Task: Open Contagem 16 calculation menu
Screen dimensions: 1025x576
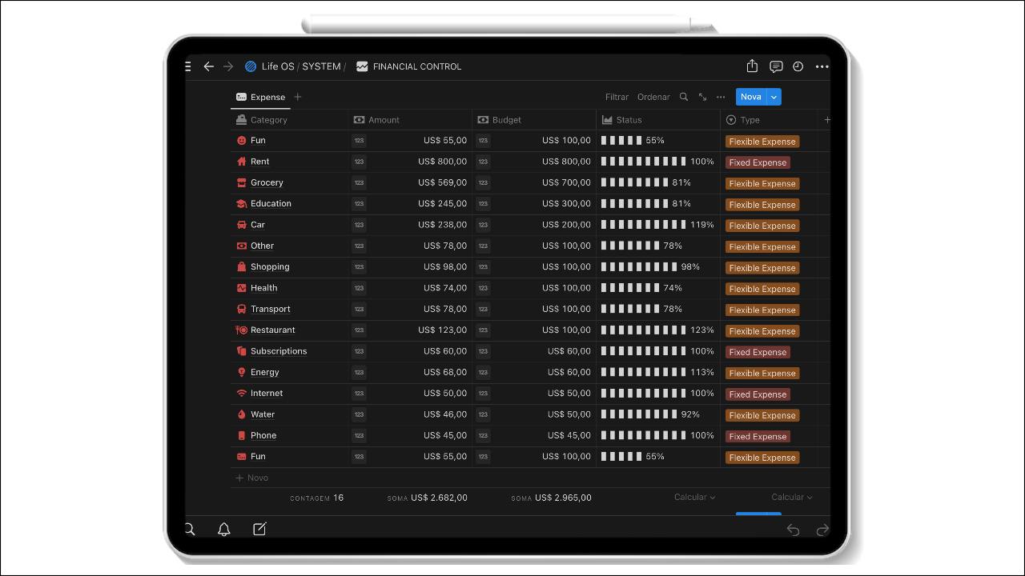Action: (x=317, y=498)
